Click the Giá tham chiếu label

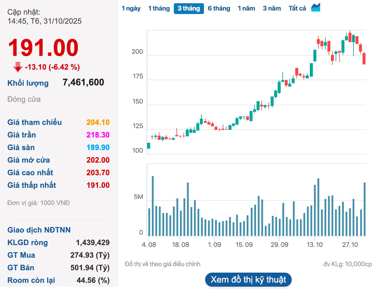tap(35, 122)
